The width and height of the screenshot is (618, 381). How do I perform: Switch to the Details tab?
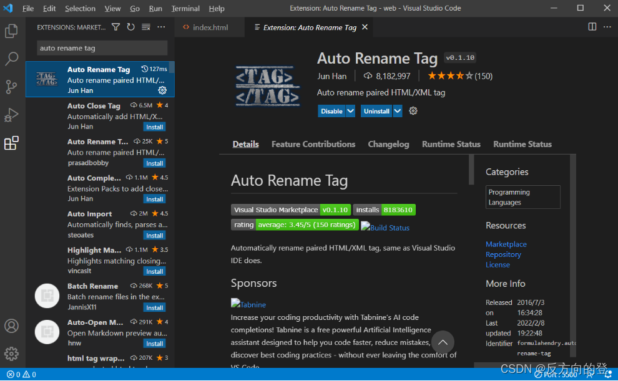pyautogui.click(x=245, y=144)
